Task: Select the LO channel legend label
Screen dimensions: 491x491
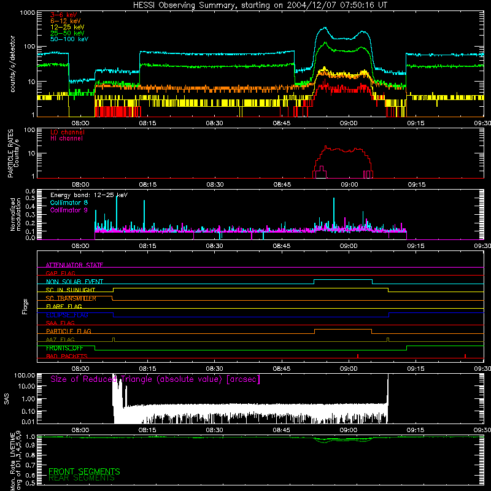Action: 68,133
